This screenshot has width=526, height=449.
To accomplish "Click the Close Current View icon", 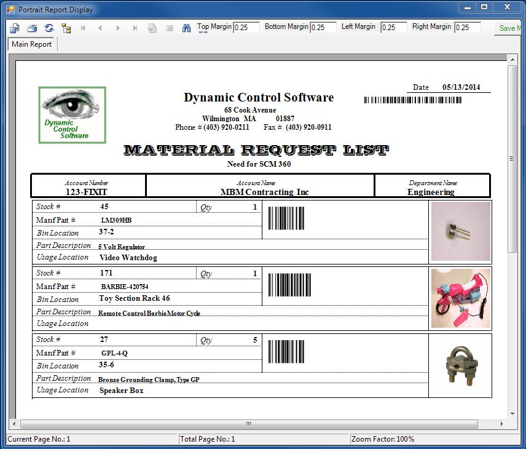I will [170, 28].
